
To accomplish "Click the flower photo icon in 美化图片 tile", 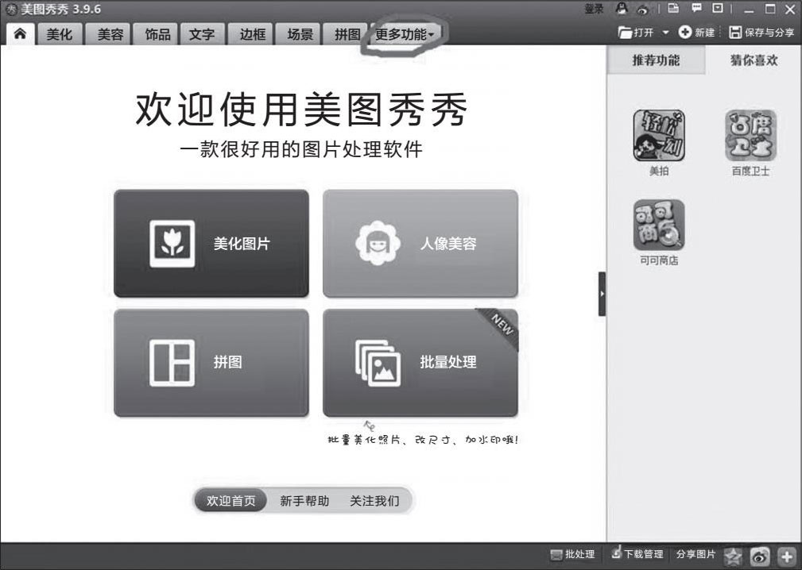I will pyautogui.click(x=172, y=244).
